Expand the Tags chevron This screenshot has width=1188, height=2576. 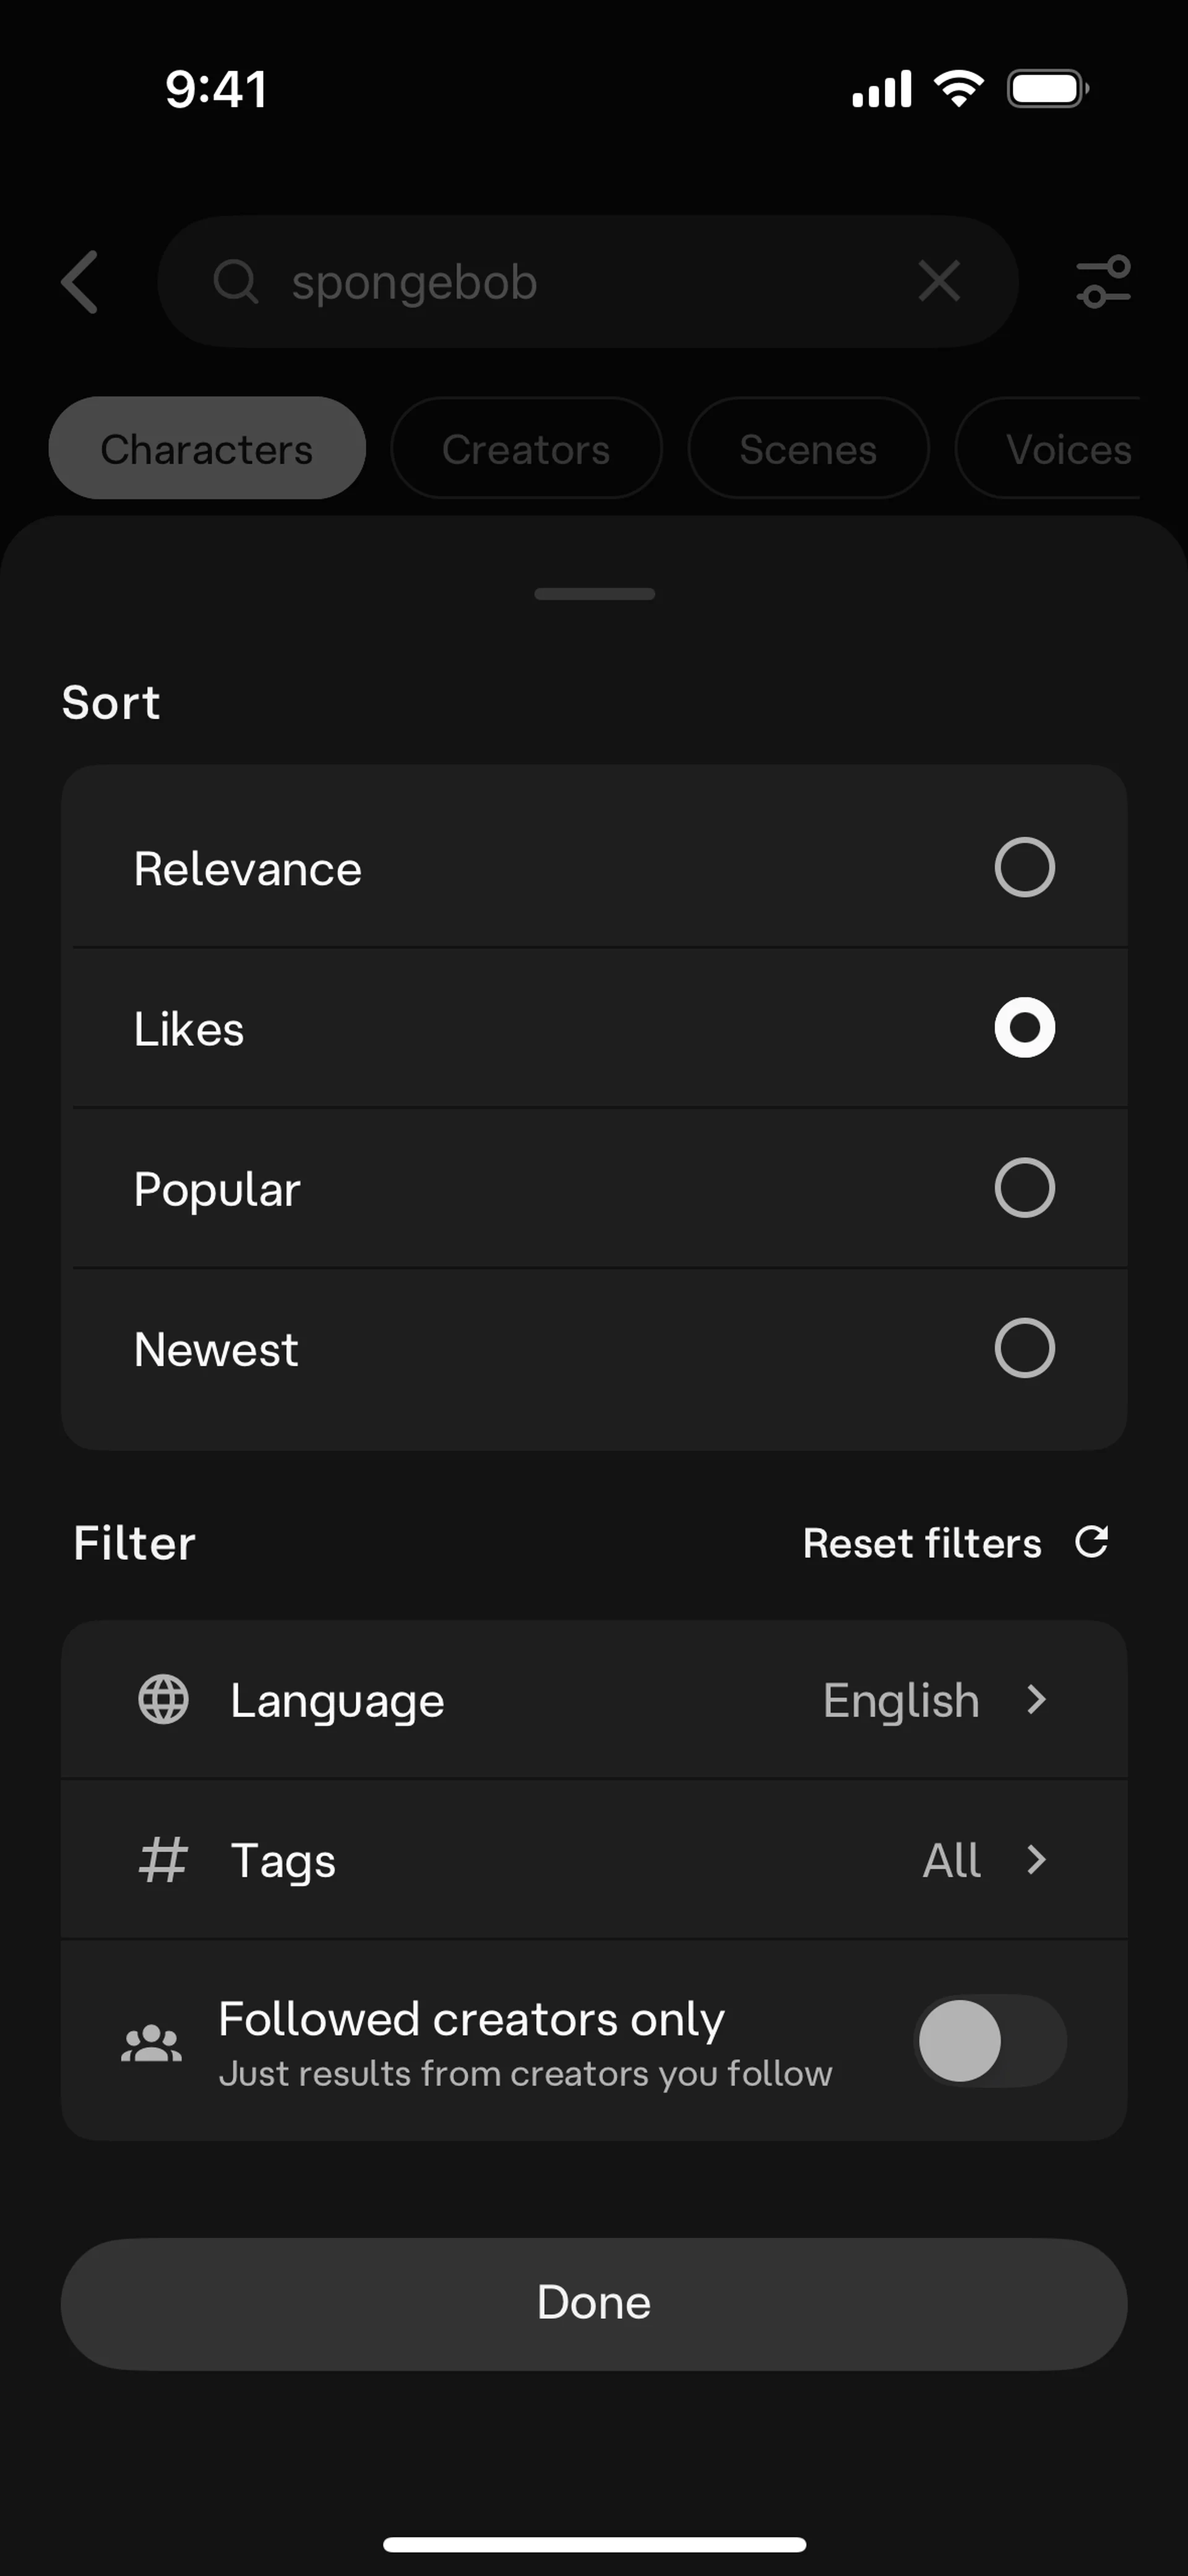coord(1037,1859)
